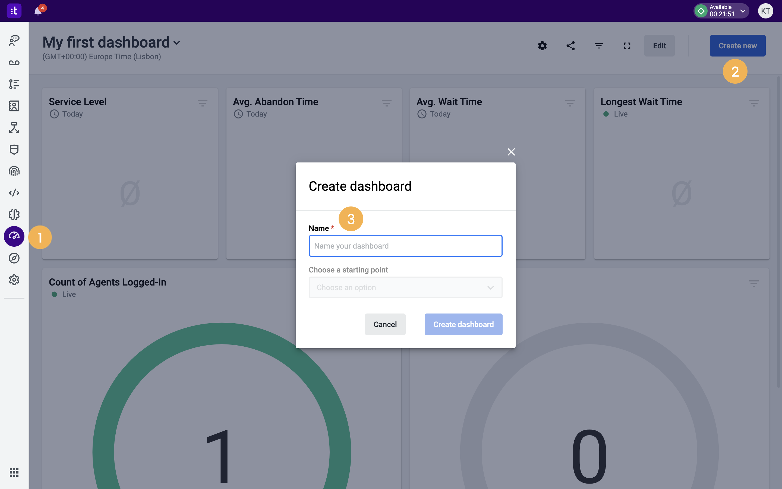This screenshot has width=782, height=489.
Task: Click the Edit dashboard button
Action: click(x=659, y=46)
